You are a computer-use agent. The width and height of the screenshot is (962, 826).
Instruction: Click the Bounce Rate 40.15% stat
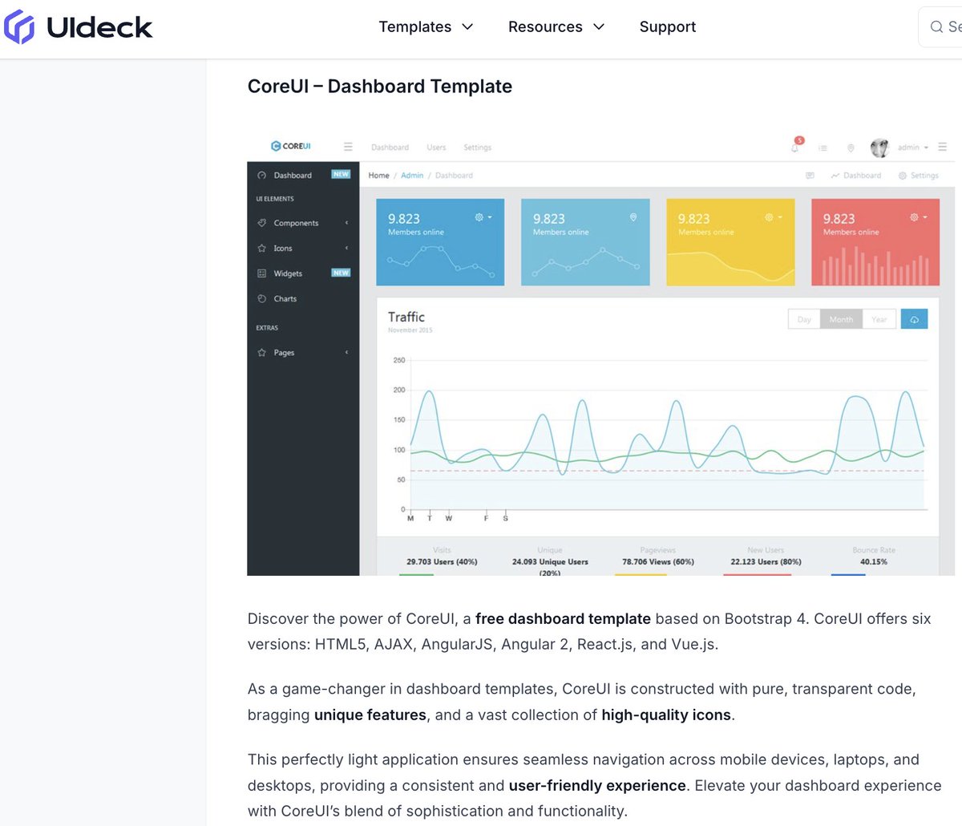point(874,557)
